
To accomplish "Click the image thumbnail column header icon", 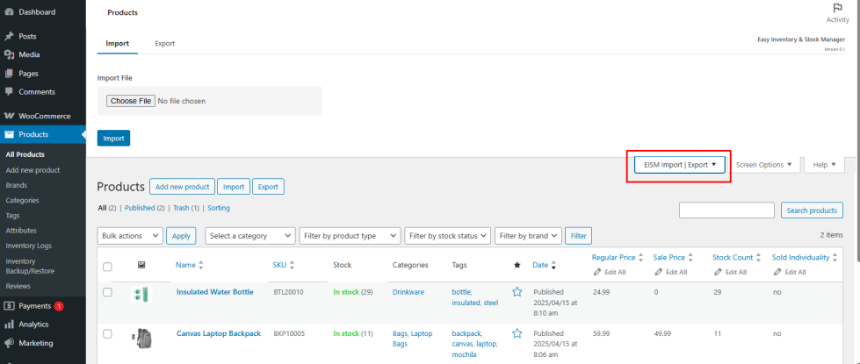I will (x=141, y=265).
